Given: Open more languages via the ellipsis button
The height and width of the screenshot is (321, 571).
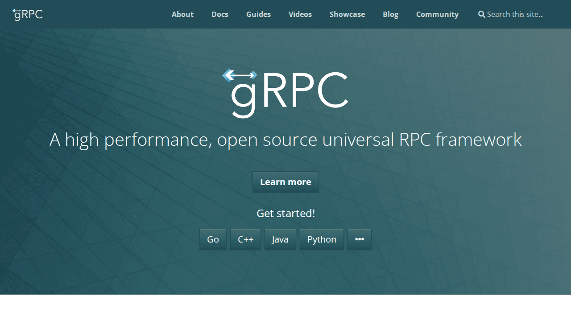Looking at the screenshot, I should (x=360, y=239).
